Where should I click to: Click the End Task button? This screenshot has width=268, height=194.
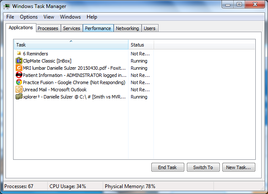coord(167,167)
